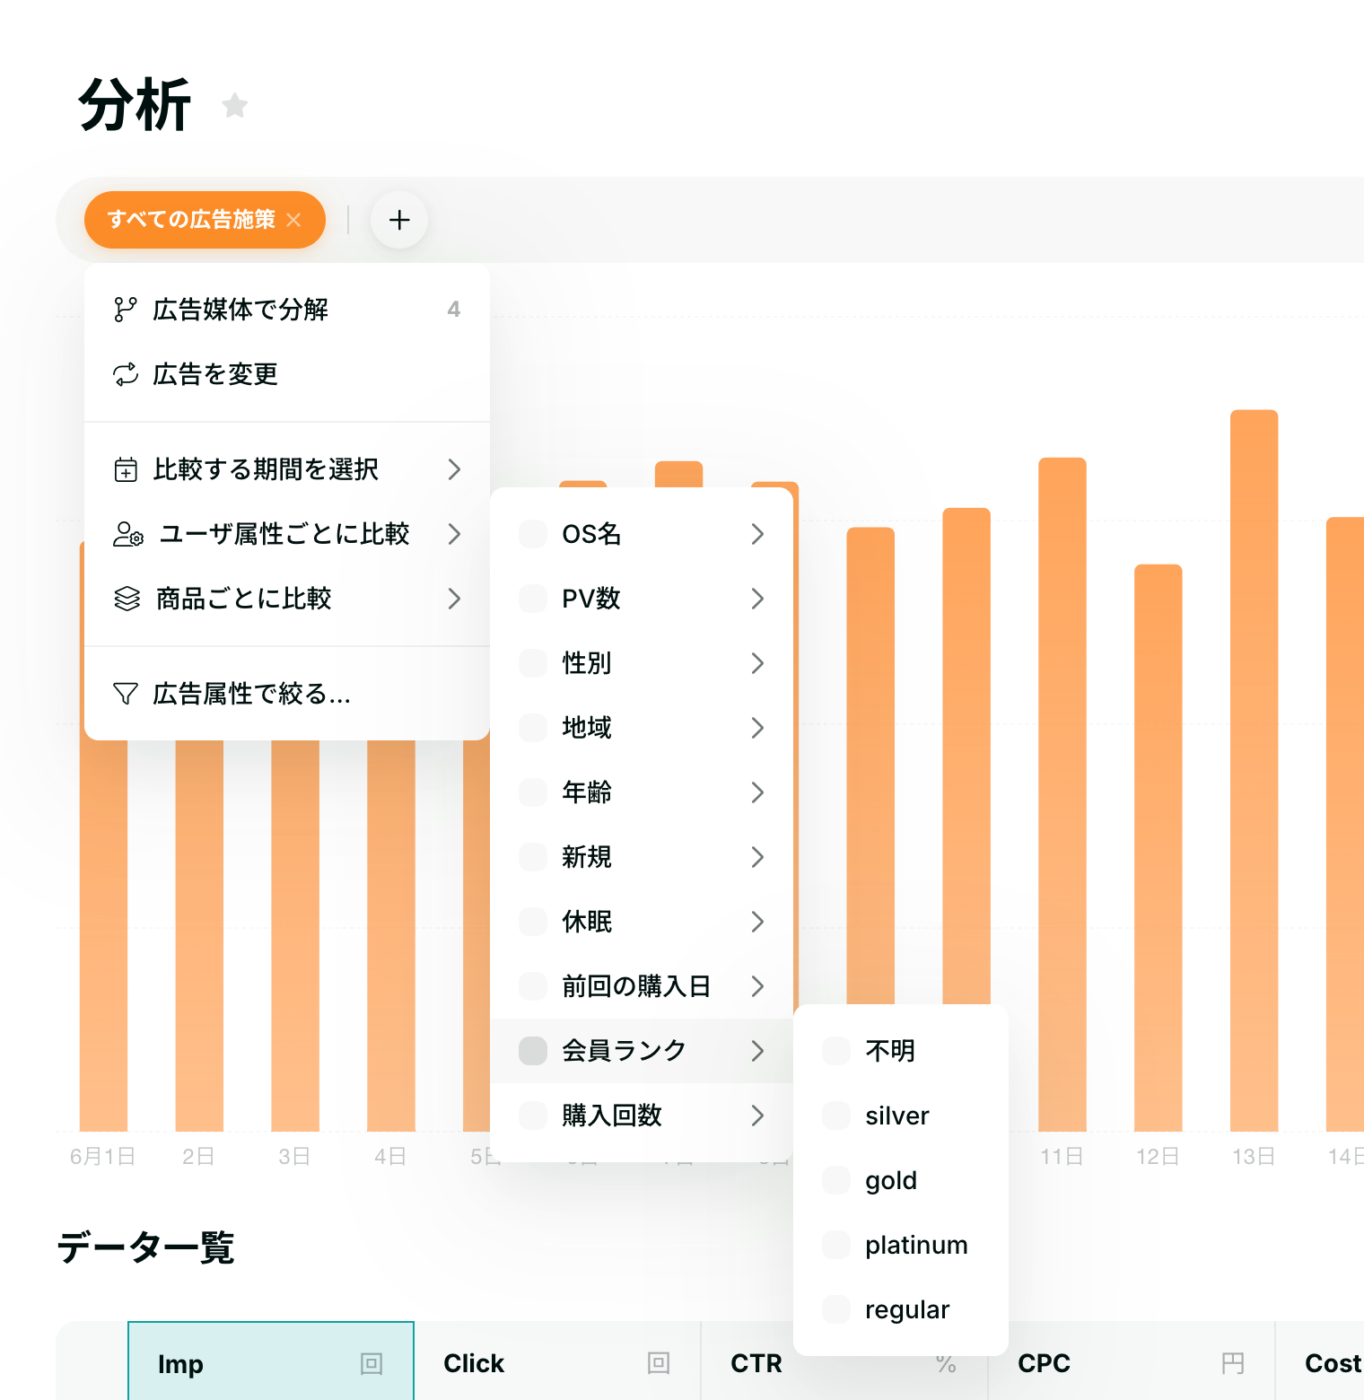Click the yen unit icon in CPC header
The image size is (1364, 1400).
tap(1233, 1363)
